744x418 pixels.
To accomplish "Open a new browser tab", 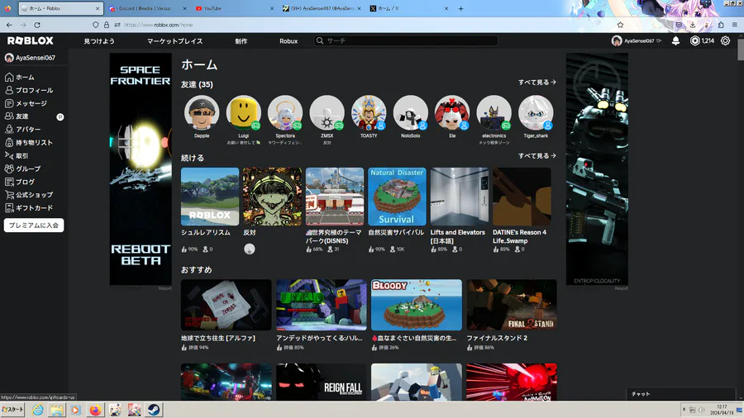I will [x=460, y=8].
